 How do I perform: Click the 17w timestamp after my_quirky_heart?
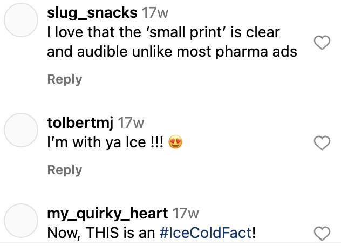tap(186, 214)
